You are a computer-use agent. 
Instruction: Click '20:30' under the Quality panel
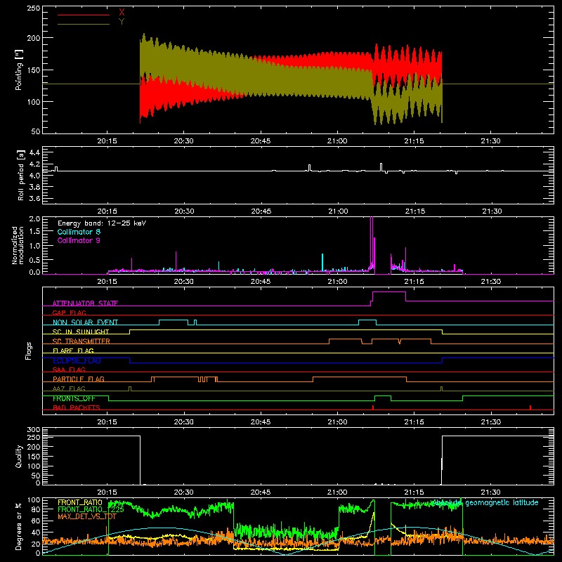183,492
